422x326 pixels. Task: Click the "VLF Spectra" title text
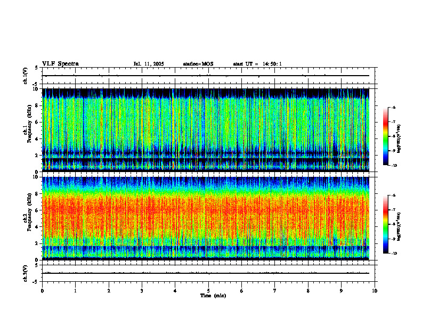click(x=60, y=64)
